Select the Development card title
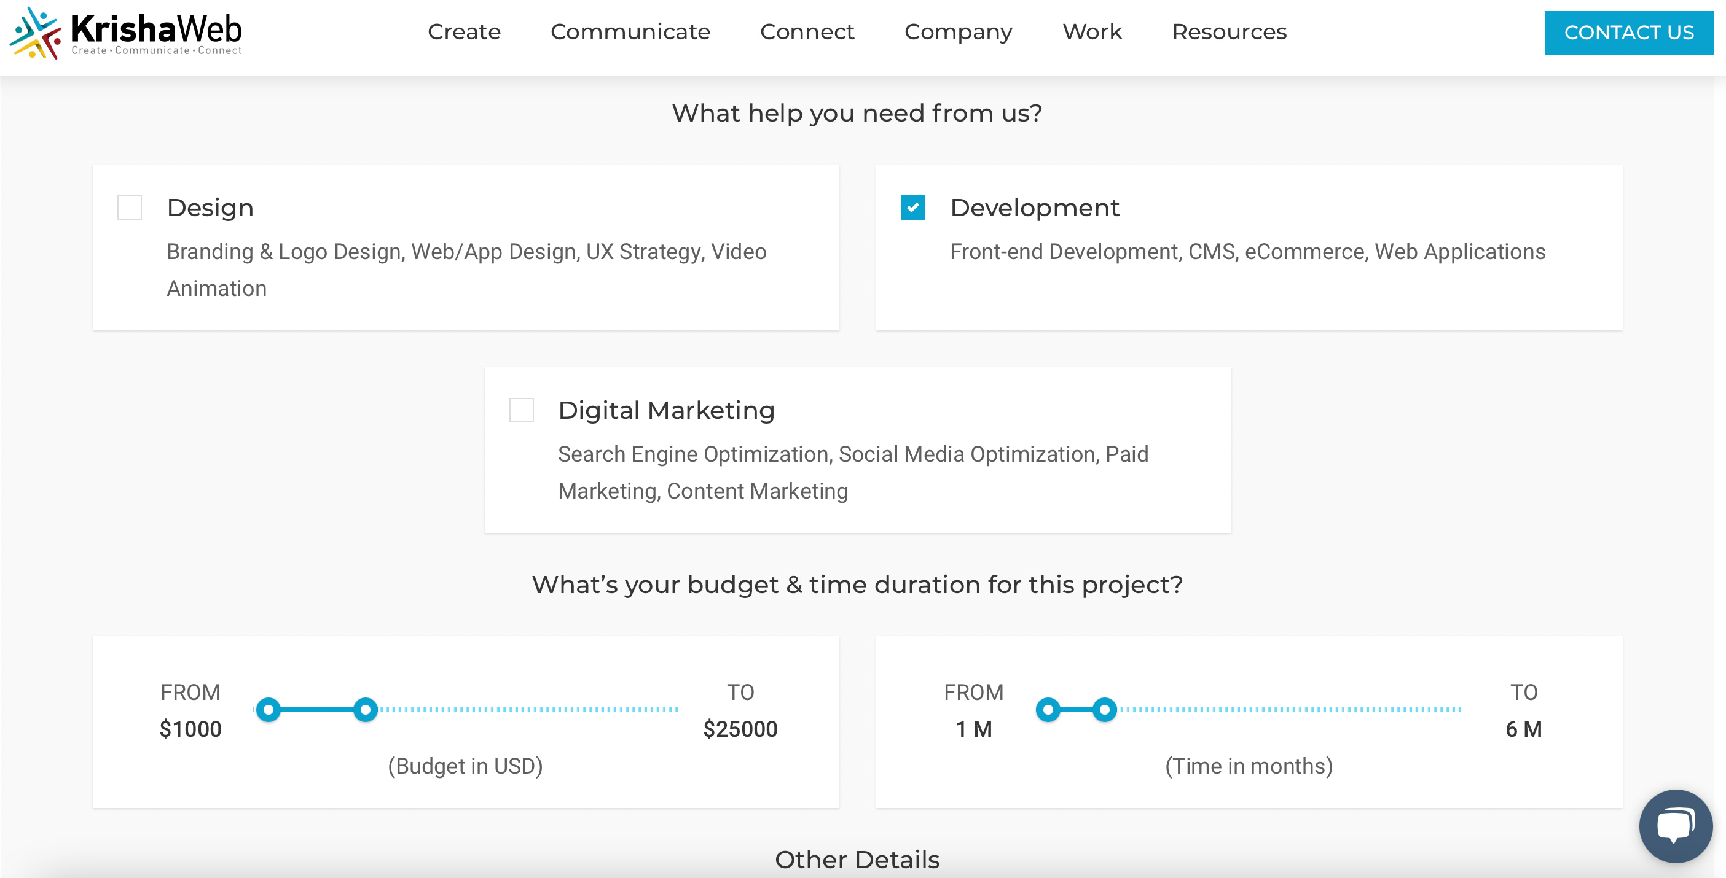The image size is (1726, 878). pos(1035,208)
